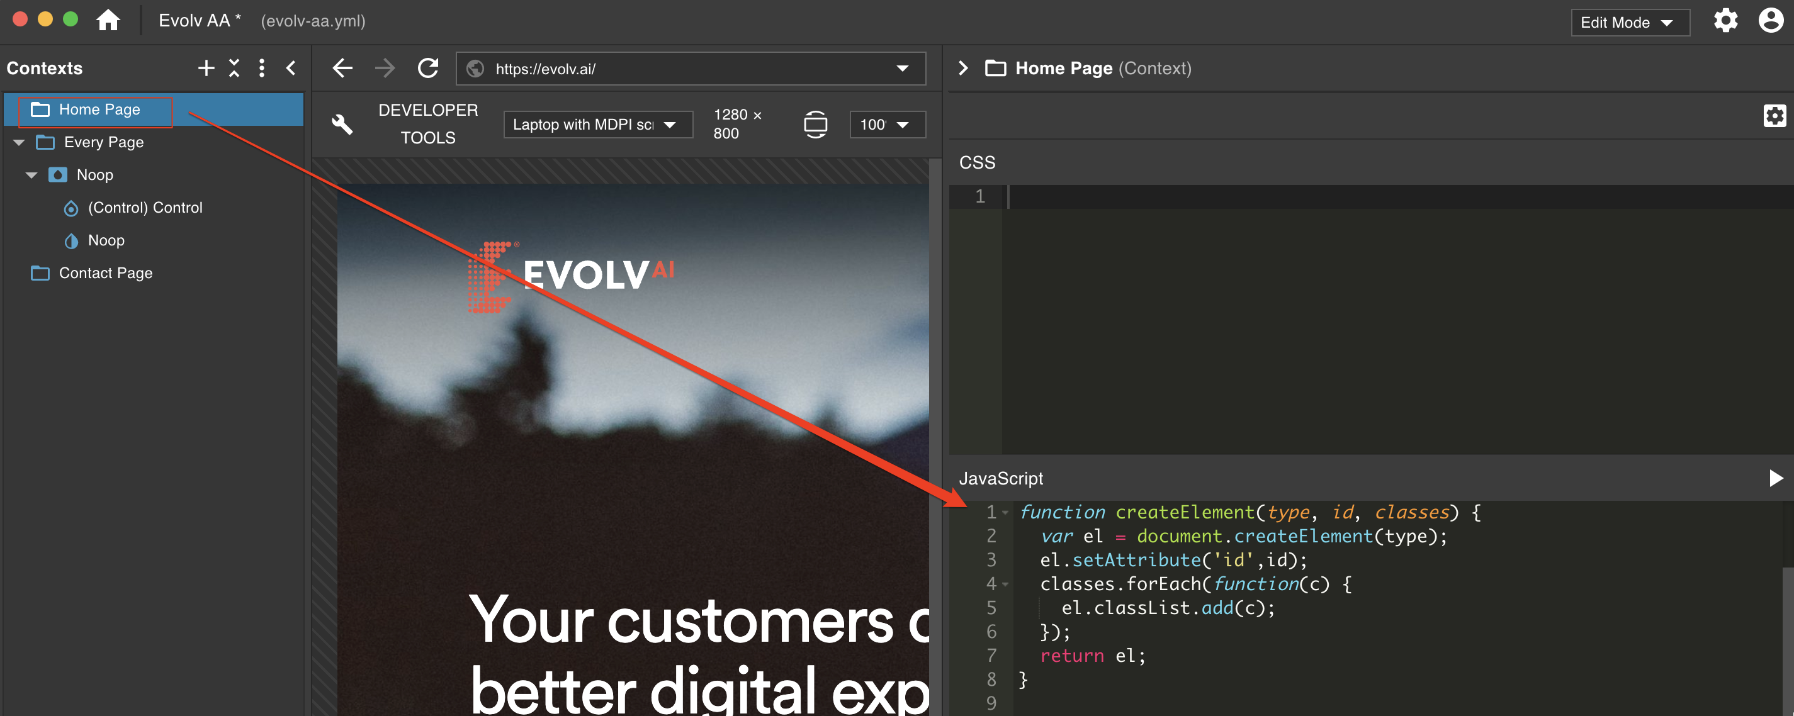This screenshot has height=716, width=1794.
Task: Open the Edit Mode dropdown
Action: pyautogui.click(x=1630, y=22)
